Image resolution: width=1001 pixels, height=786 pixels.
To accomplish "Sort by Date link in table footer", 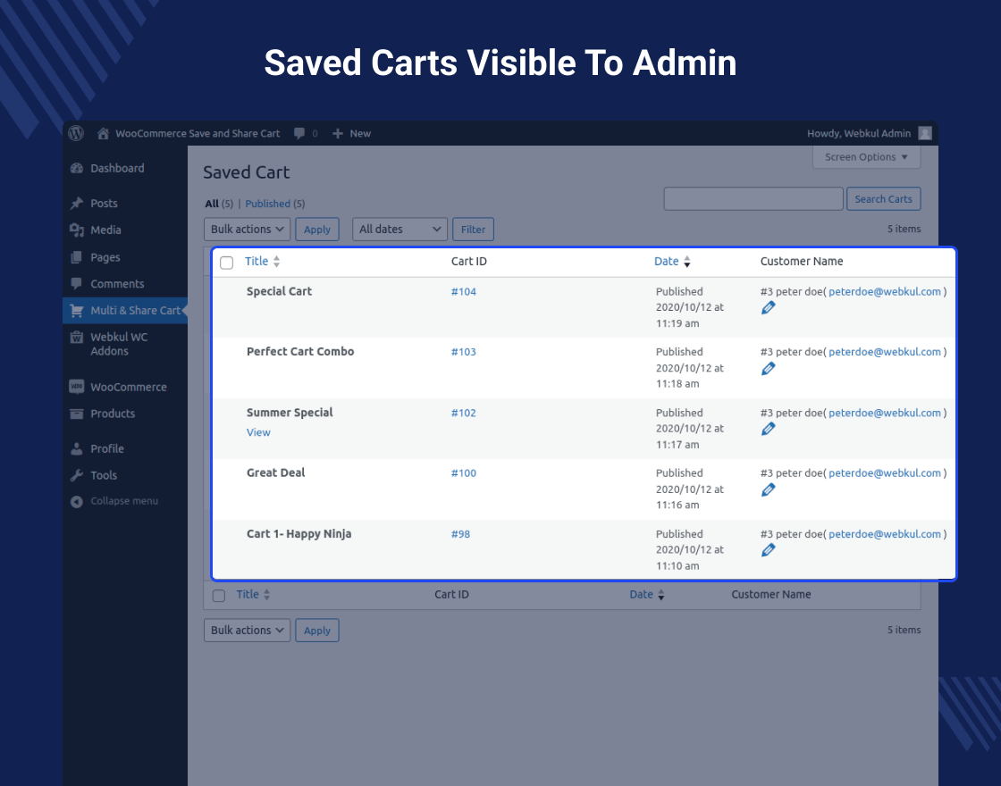I will click(x=641, y=595).
